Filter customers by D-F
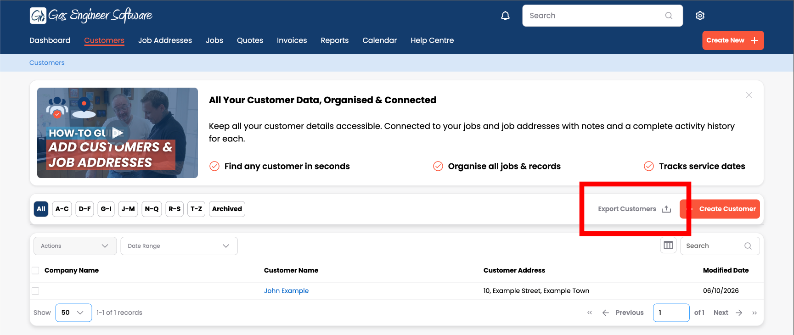This screenshot has height=335, width=794. pos(84,209)
